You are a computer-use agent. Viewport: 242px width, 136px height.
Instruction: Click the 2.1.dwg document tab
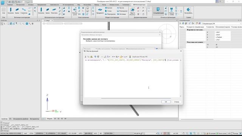(47, 20)
